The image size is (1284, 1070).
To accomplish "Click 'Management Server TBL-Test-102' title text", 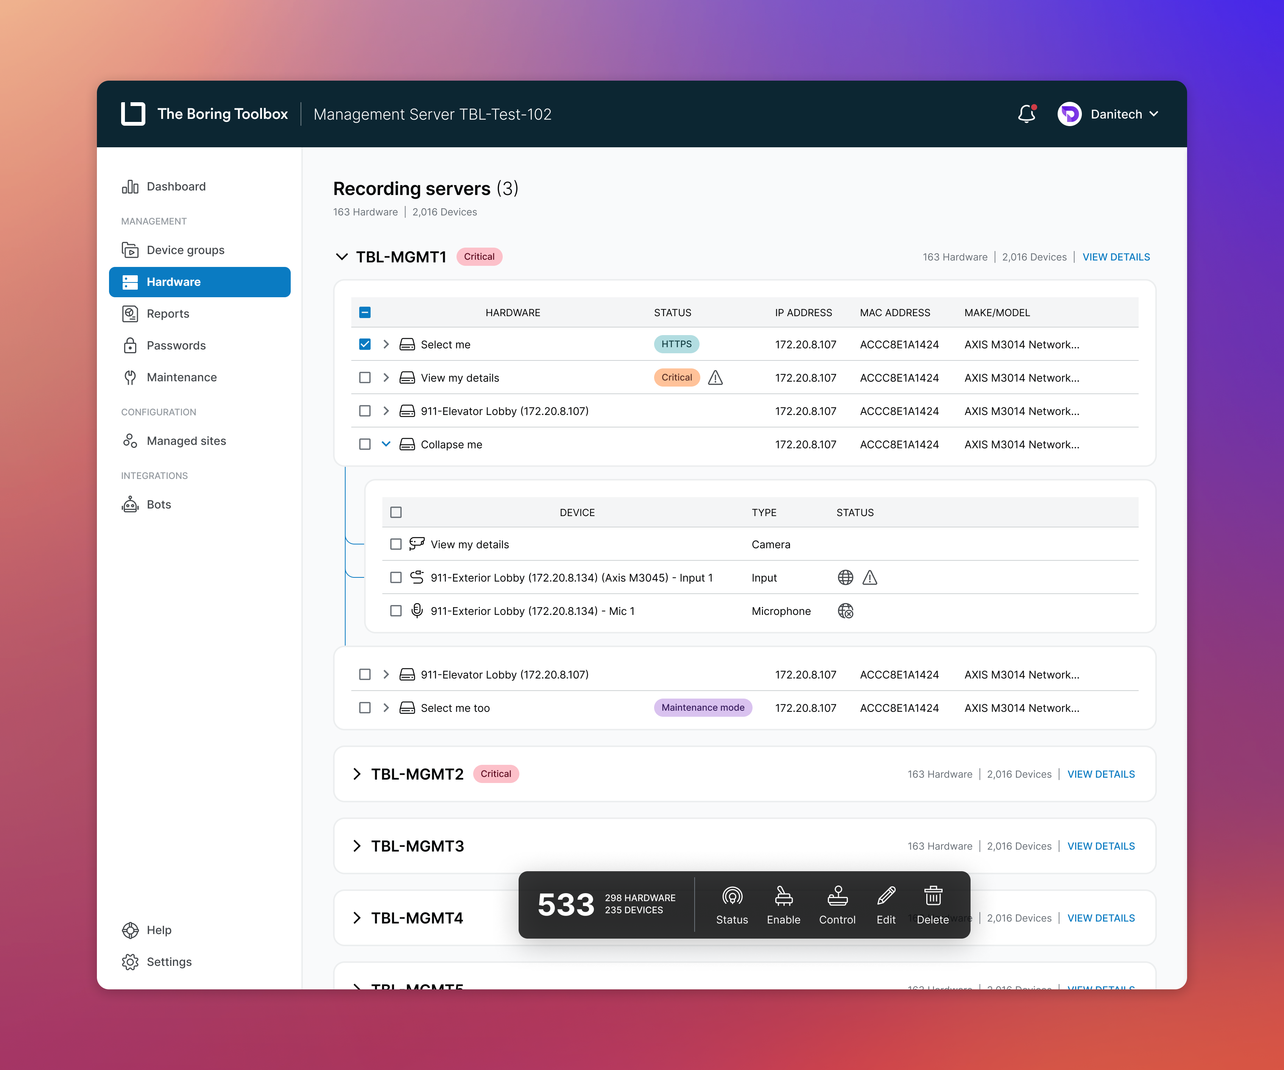I will tap(432, 114).
